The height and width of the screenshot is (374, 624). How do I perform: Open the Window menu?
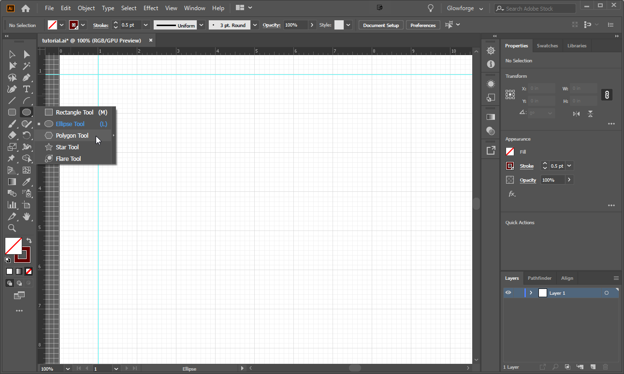(194, 8)
